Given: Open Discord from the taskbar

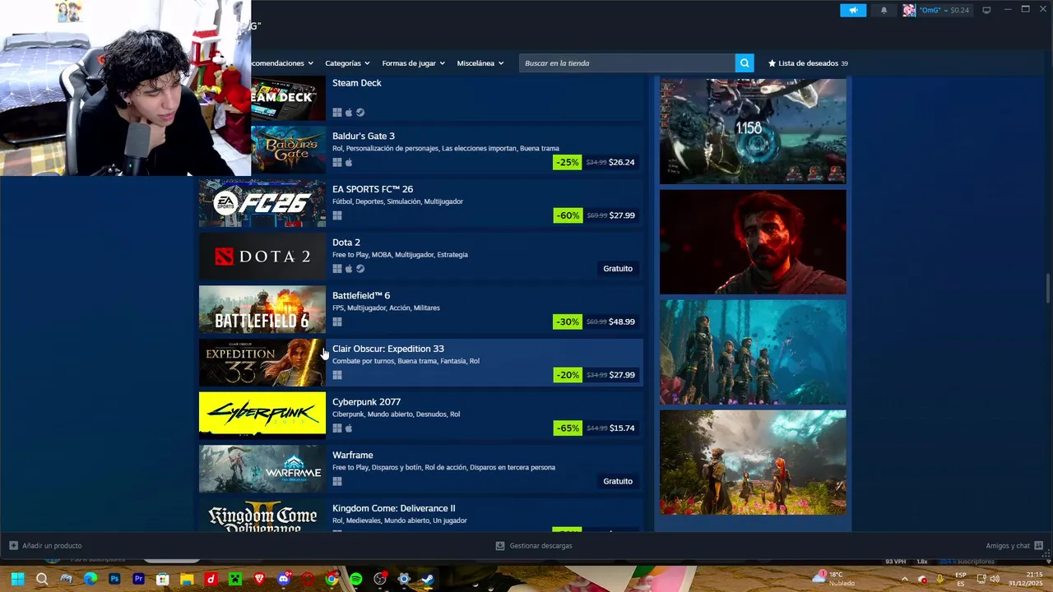Looking at the screenshot, I should tap(284, 579).
